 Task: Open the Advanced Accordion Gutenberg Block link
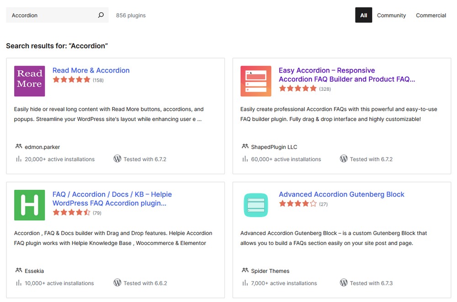(x=341, y=194)
